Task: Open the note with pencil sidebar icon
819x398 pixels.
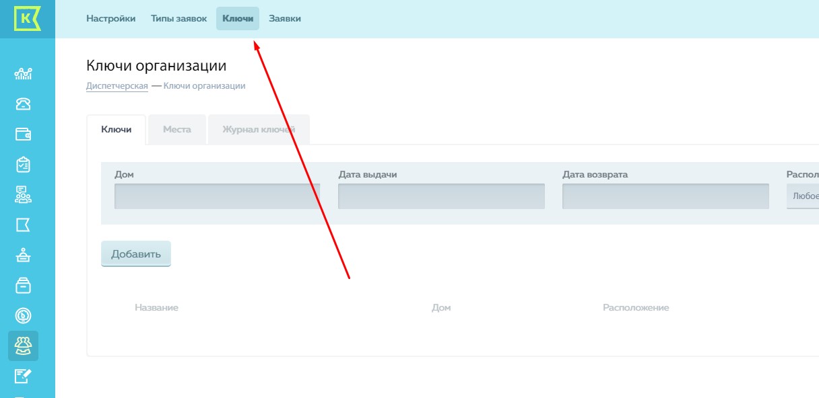Action: tap(24, 376)
